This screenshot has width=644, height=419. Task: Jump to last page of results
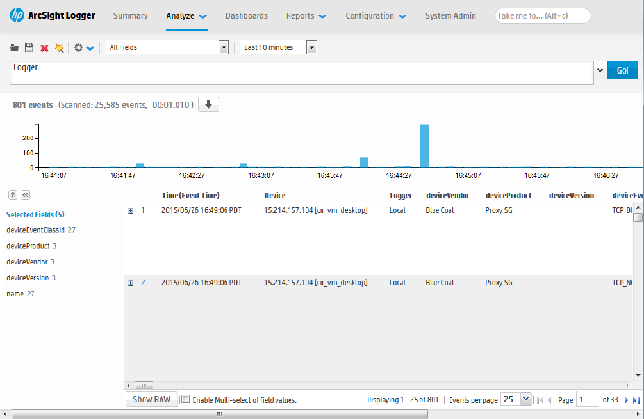coord(636,400)
